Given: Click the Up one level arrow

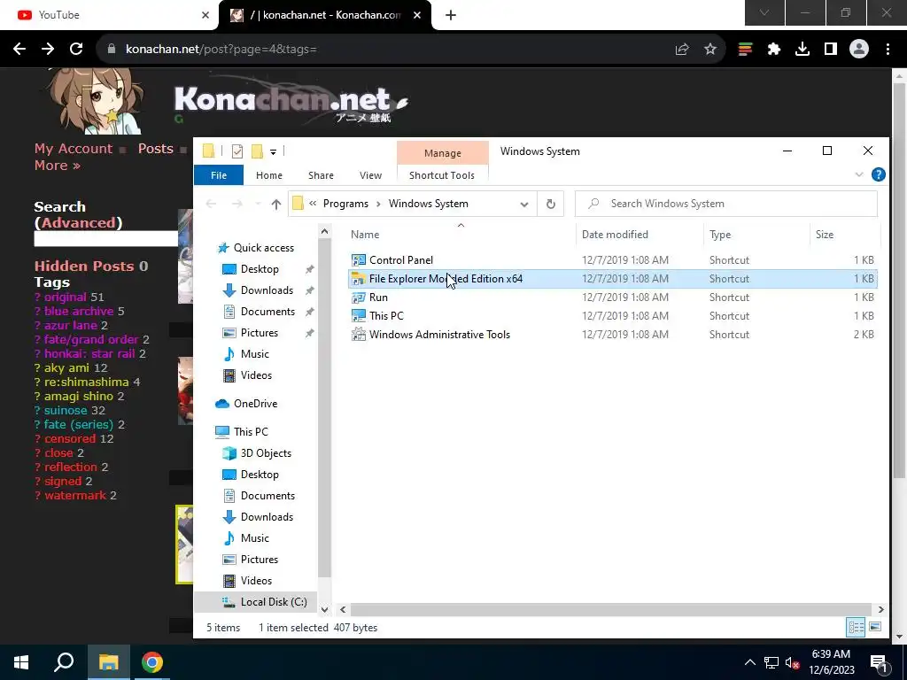Looking at the screenshot, I should 276,205.
